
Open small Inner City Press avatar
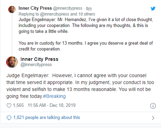12,9
